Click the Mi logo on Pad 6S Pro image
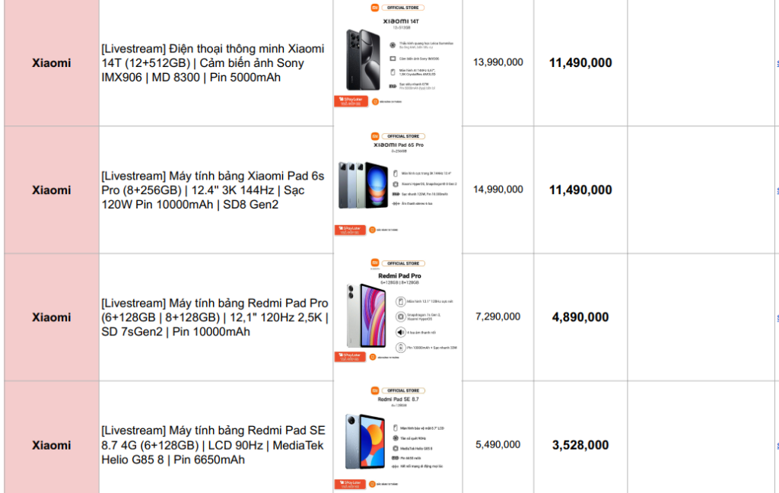 pos(374,135)
